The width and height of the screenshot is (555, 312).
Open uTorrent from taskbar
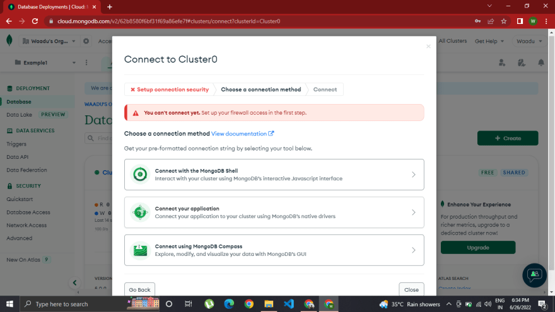(x=209, y=304)
